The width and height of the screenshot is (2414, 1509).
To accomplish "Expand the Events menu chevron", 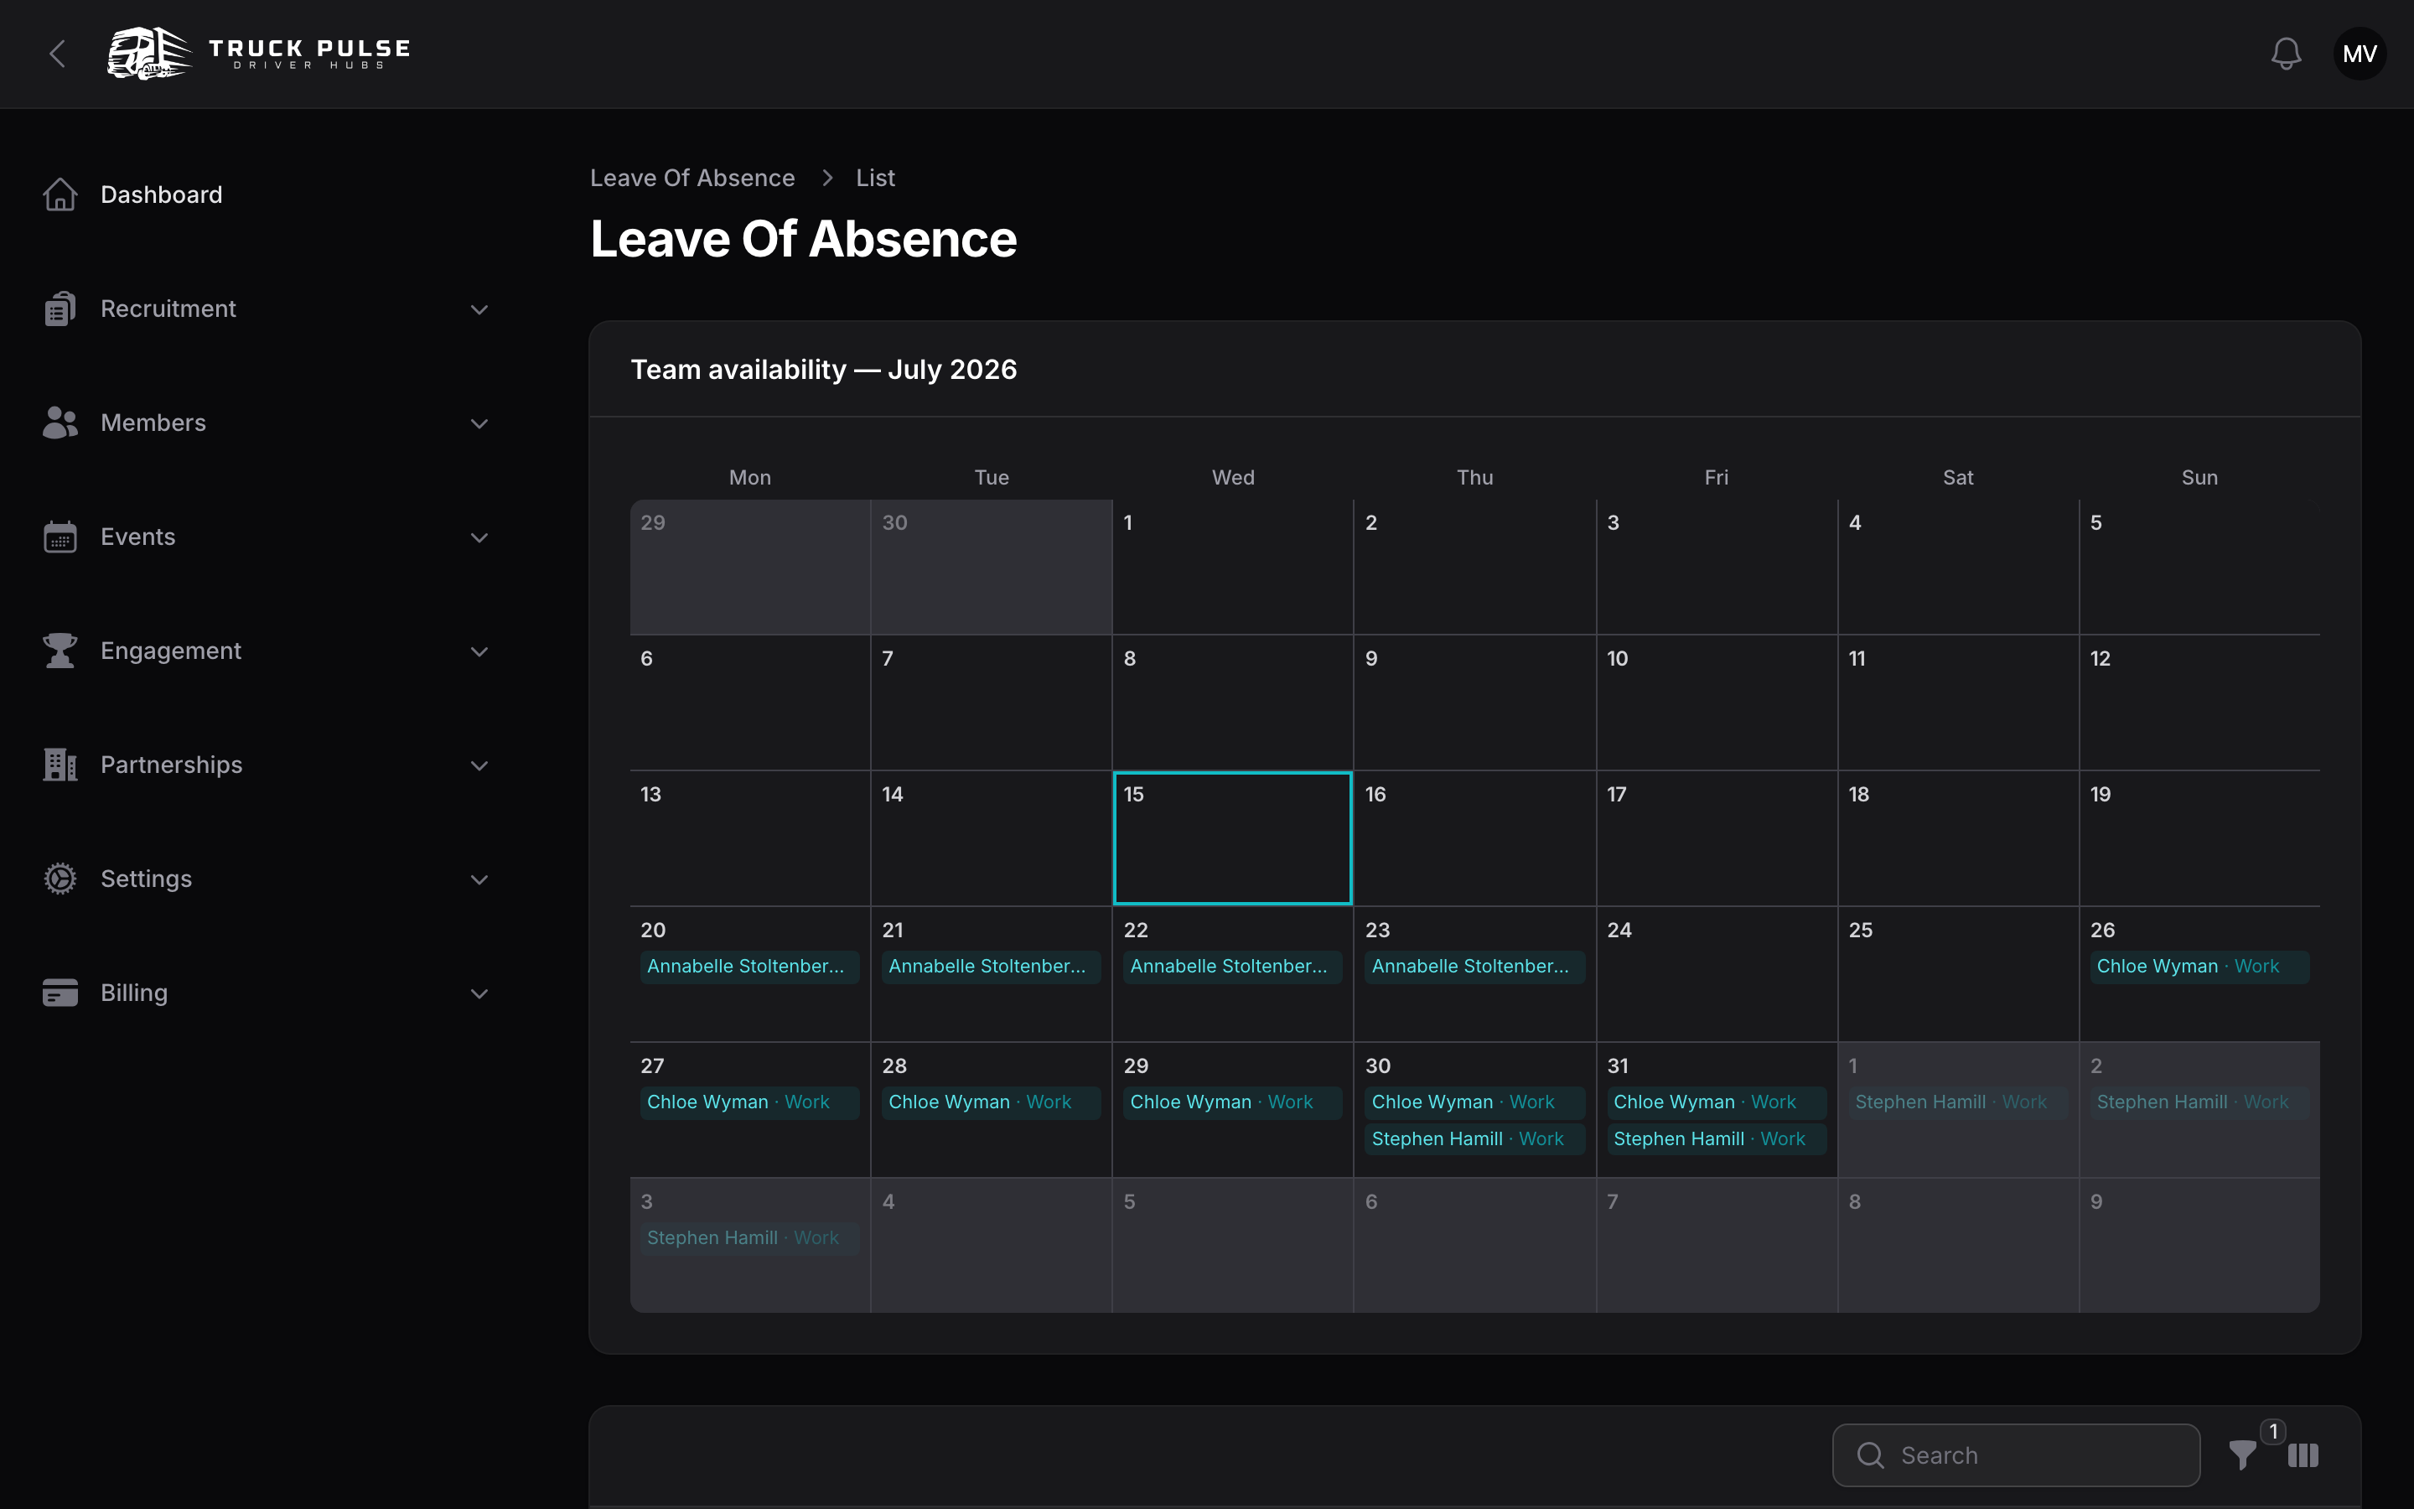I will (x=479, y=537).
